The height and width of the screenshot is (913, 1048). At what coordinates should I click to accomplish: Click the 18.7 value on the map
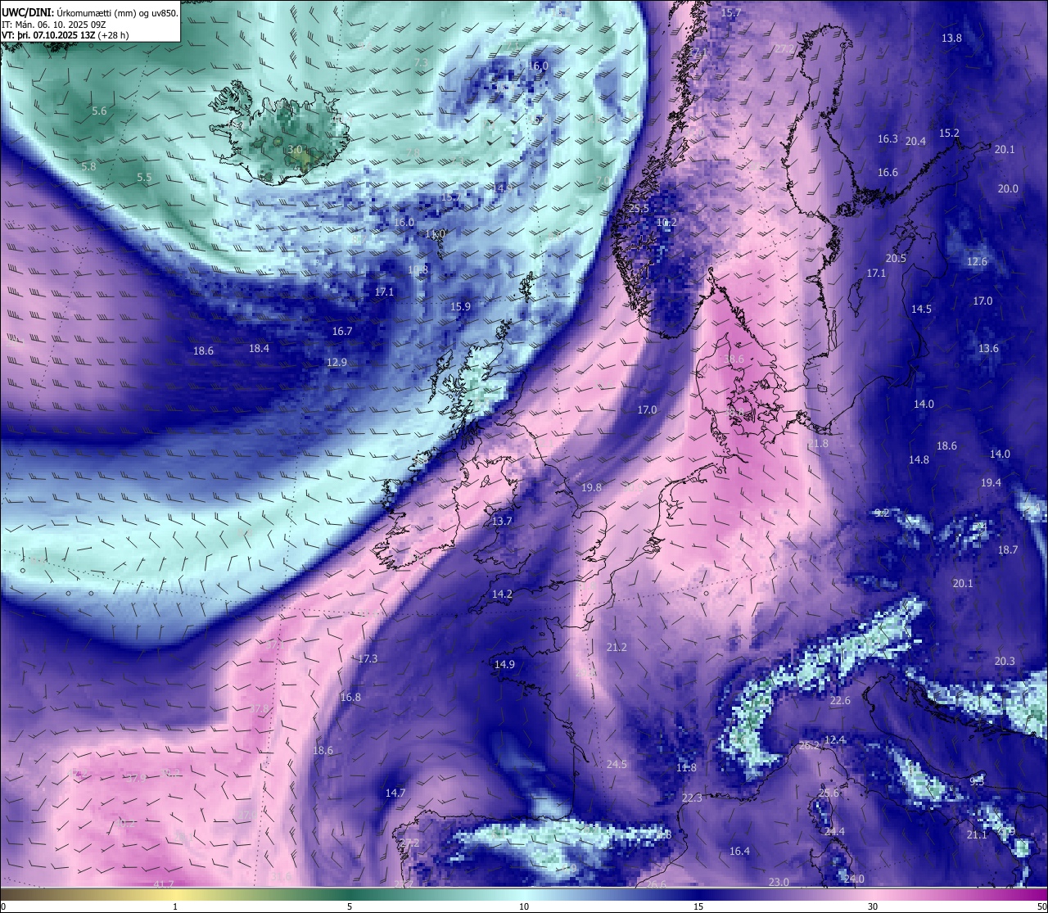(1008, 549)
